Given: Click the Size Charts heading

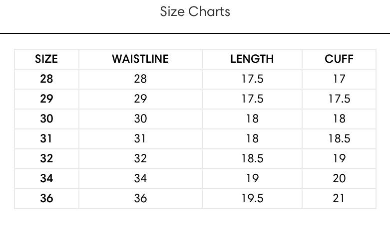Looking at the screenshot, I should (x=195, y=11).
